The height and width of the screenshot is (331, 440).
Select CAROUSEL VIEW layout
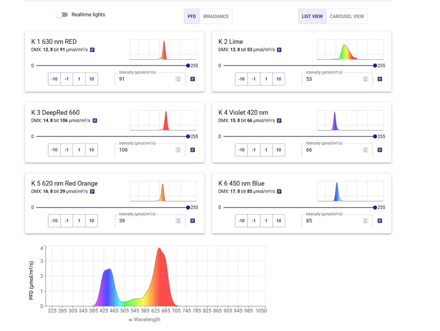tap(347, 16)
